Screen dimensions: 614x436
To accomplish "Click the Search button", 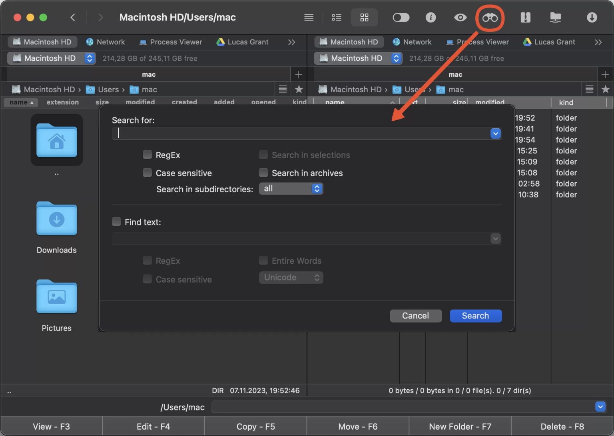I will point(475,316).
